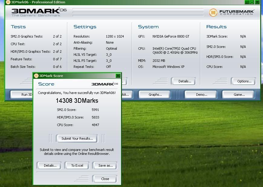Click the Close button in Score dialog
This screenshot has height=187, width=263.
click(x=105, y=179)
